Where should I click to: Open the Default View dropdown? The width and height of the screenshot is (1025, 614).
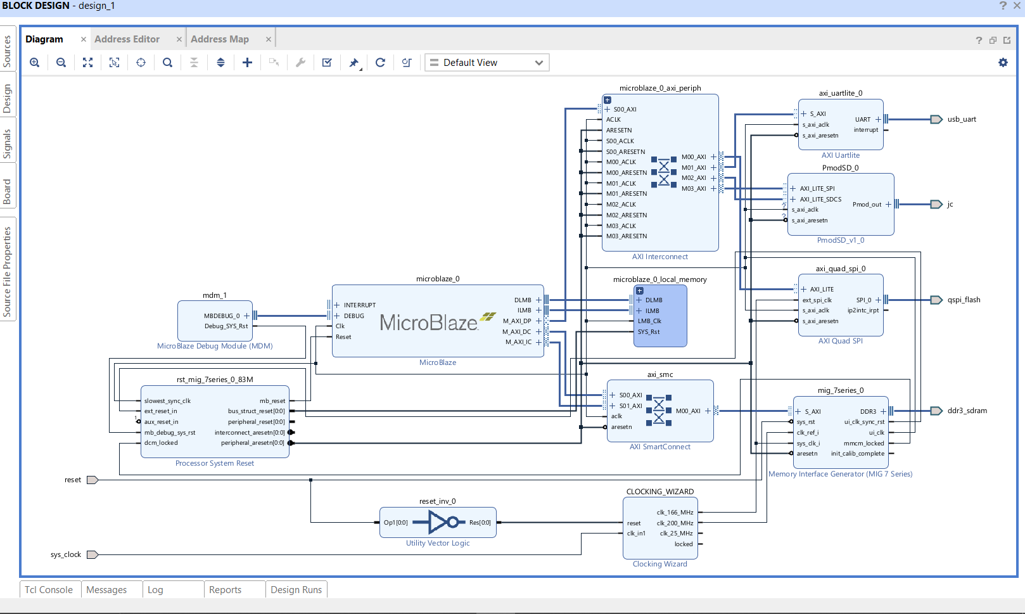coord(487,63)
